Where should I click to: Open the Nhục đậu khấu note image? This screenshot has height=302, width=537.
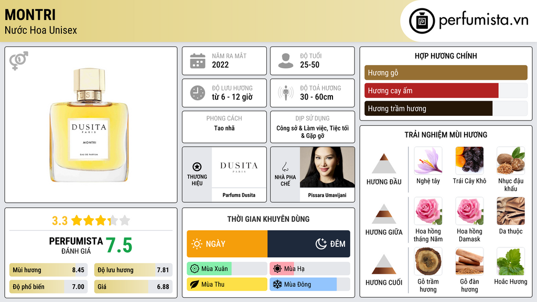point(511,161)
